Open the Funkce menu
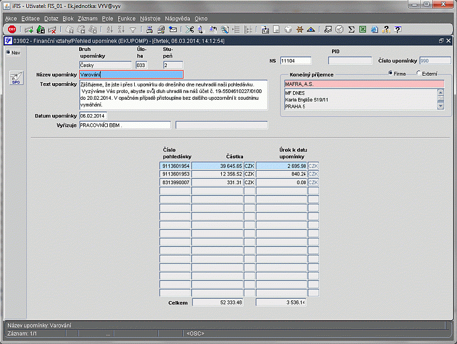The width and height of the screenshot is (457, 344). click(x=127, y=19)
